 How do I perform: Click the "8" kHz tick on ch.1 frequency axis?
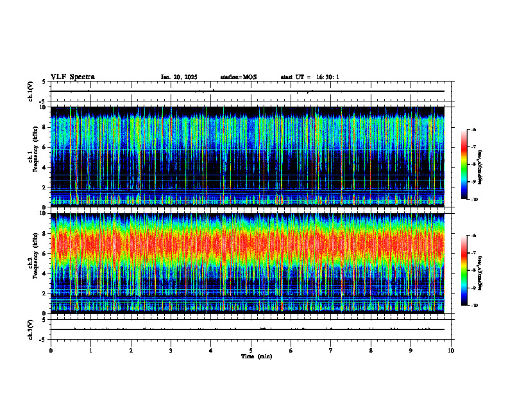click(44, 127)
